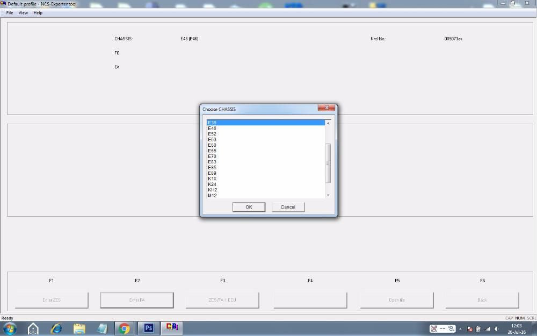Click the house icon in the taskbar
The image size is (537, 336).
pyautogui.click(x=33, y=328)
